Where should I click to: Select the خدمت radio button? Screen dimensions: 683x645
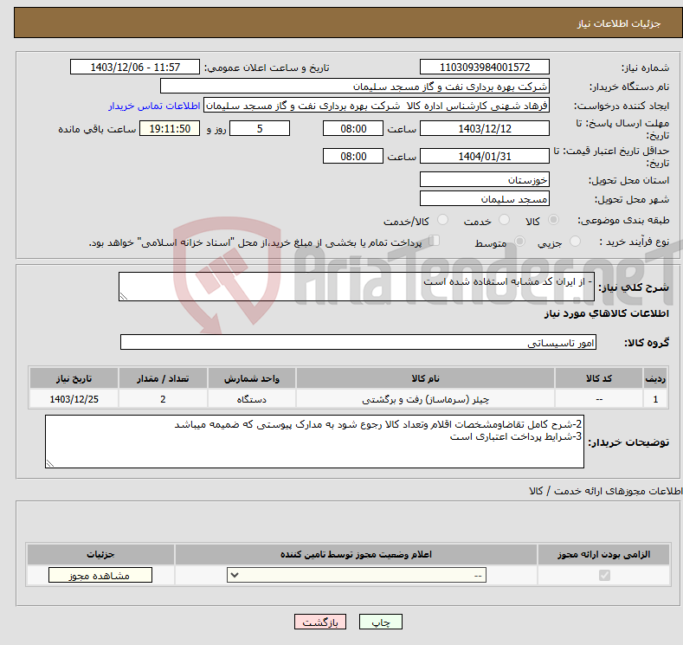[504, 220]
